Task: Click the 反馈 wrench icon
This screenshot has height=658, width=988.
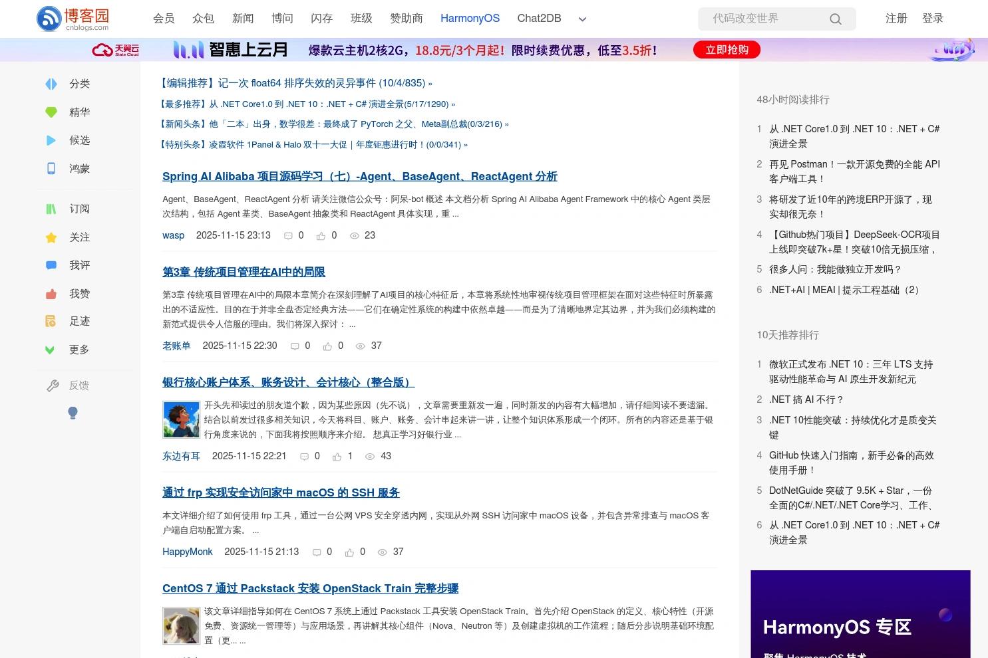Action: pyautogui.click(x=53, y=385)
